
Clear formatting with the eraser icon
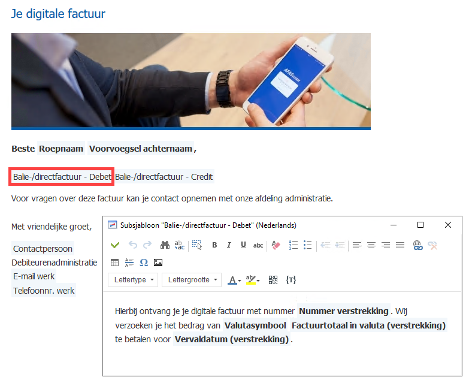pos(276,245)
